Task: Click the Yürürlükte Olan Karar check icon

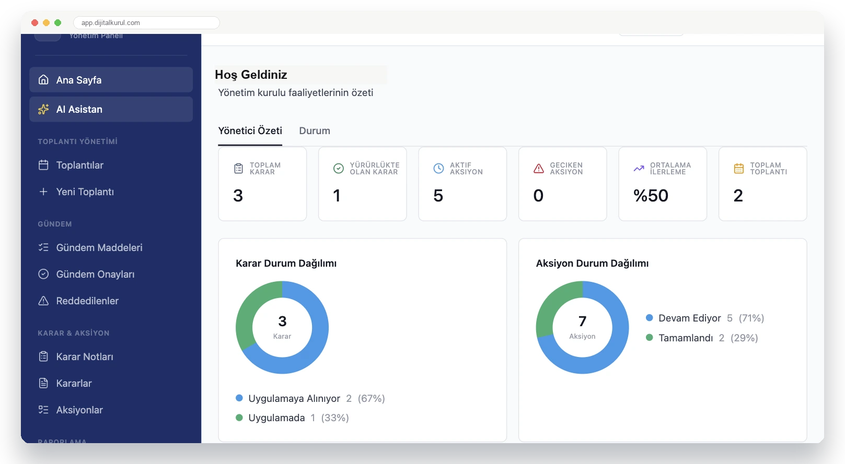Action: click(x=339, y=169)
